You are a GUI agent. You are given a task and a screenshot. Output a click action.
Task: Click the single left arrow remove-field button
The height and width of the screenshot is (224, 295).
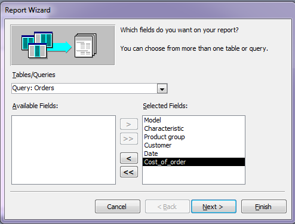click(129, 158)
